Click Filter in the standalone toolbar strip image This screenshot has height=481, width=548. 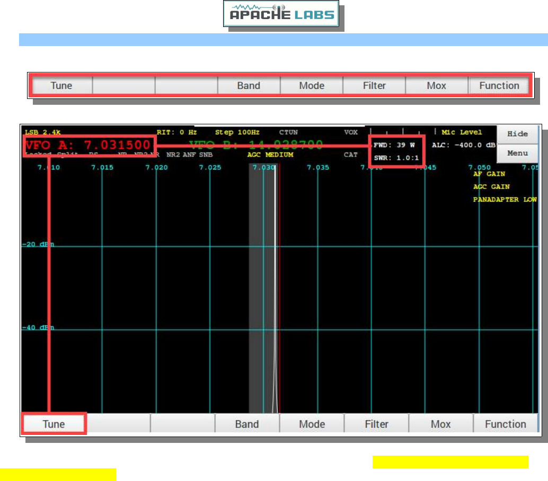[374, 86]
